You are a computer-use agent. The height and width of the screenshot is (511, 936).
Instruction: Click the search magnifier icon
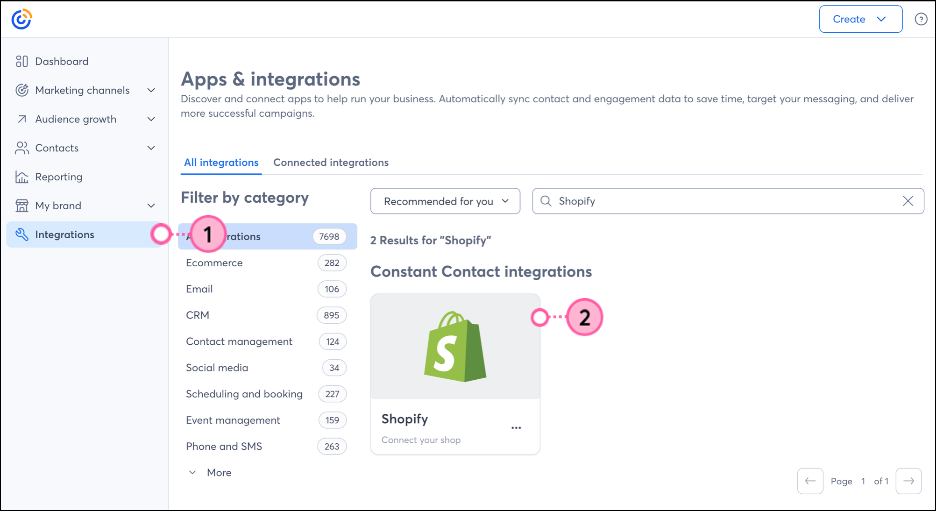tap(546, 201)
